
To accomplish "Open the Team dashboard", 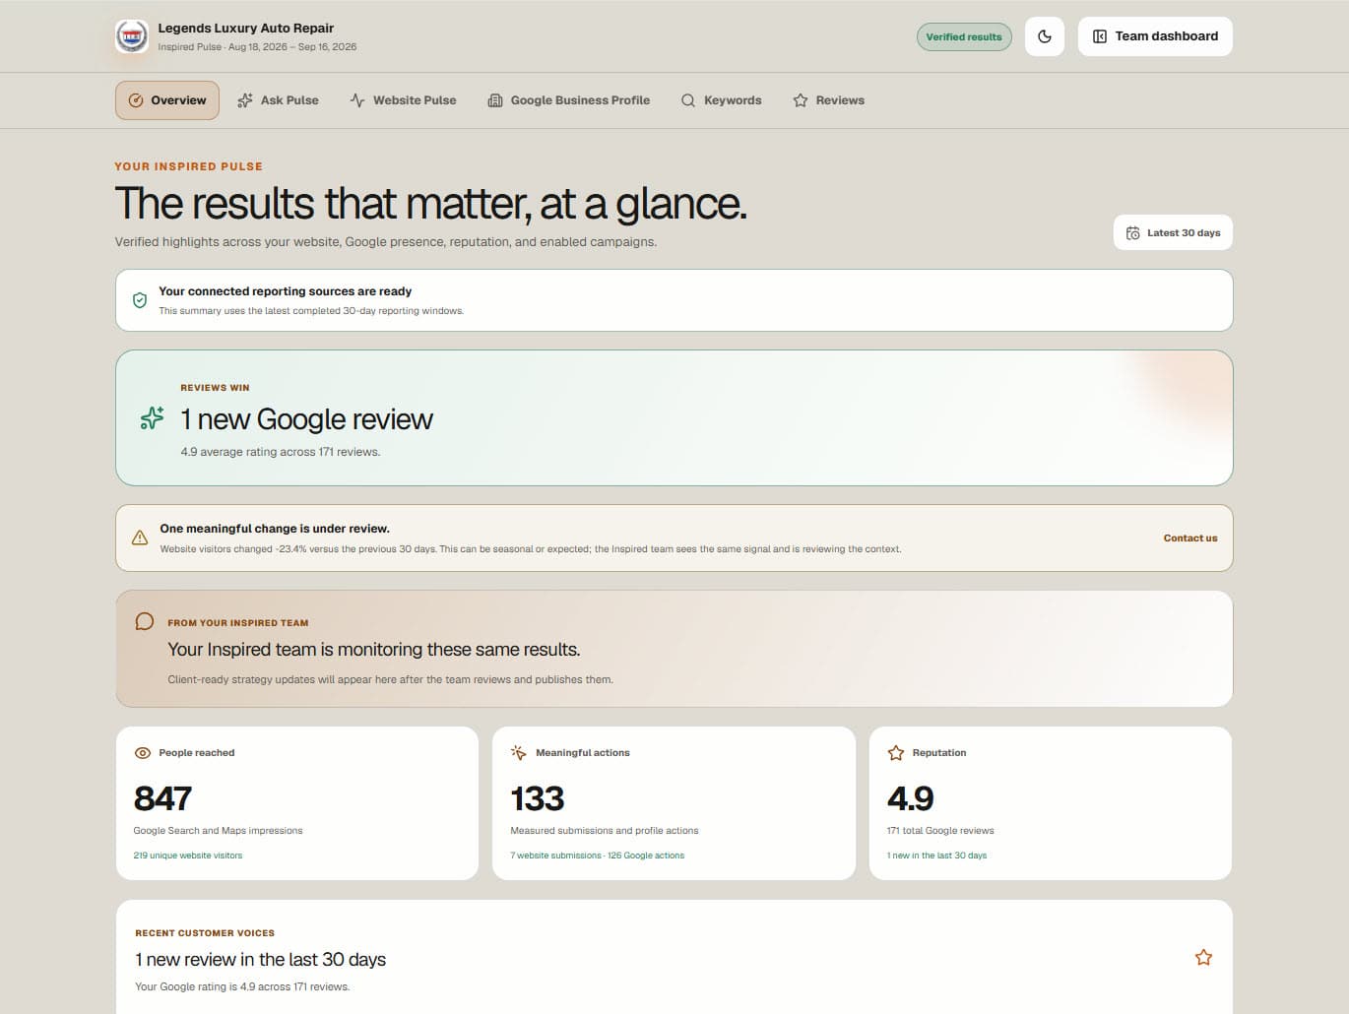I will (x=1155, y=36).
